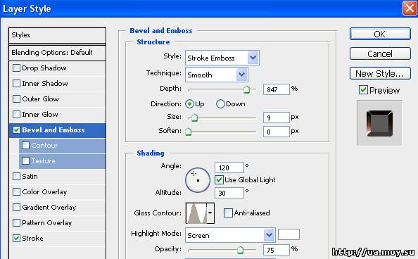Viewport: 418px width, 259px height.
Task: Click the Soften value field showing 0
Action: pyautogui.click(x=276, y=132)
